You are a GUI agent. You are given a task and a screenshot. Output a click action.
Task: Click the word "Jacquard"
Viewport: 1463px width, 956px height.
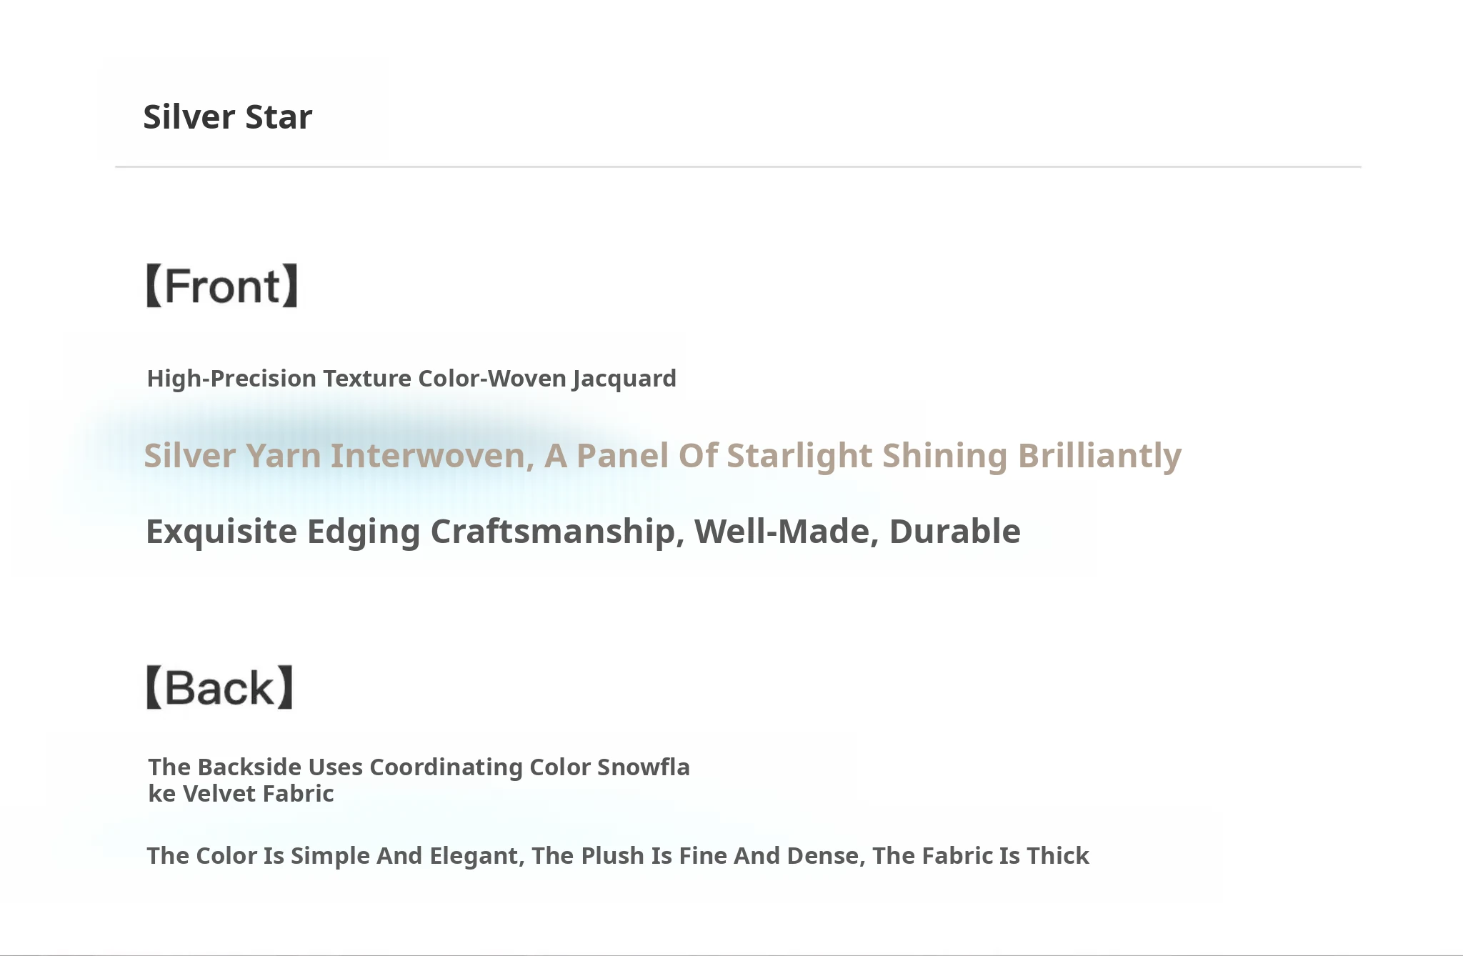coord(624,379)
